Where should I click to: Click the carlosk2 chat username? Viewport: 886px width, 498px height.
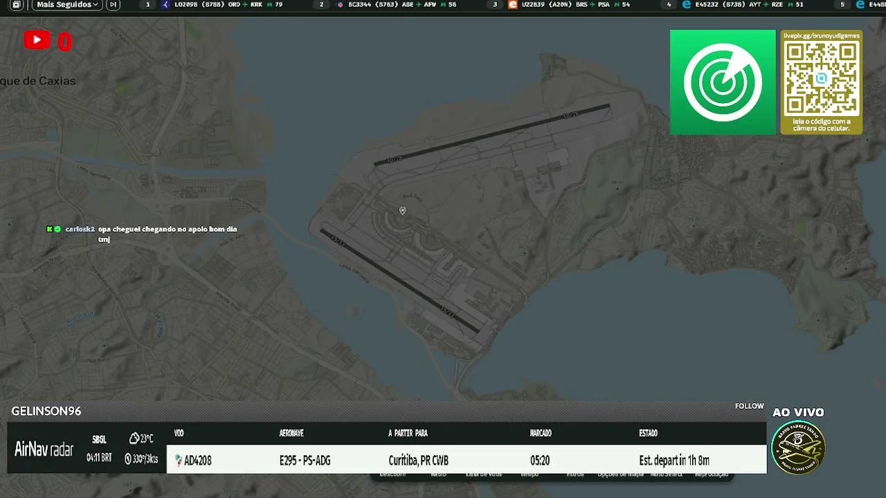pos(80,229)
